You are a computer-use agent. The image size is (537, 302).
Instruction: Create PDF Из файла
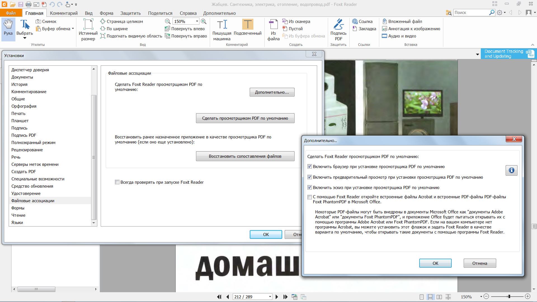(273, 30)
